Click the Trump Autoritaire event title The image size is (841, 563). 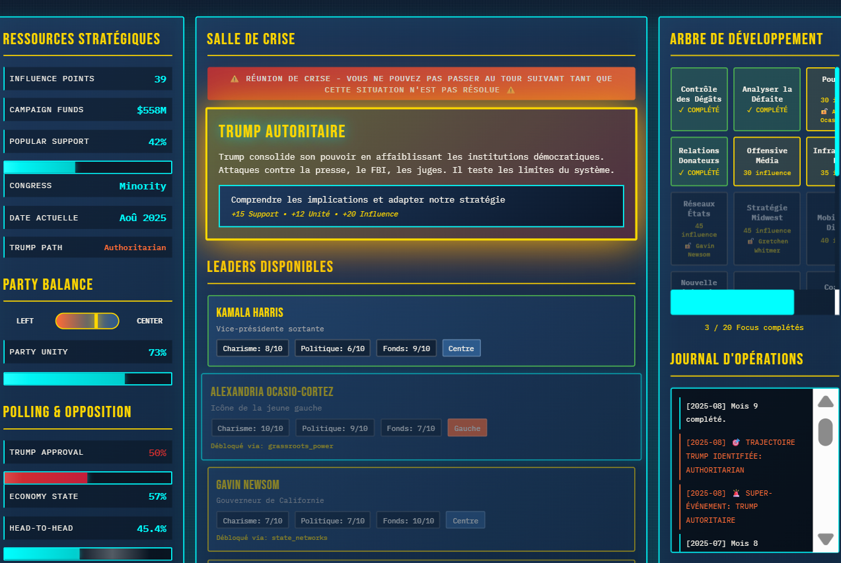[x=282, y=131]
